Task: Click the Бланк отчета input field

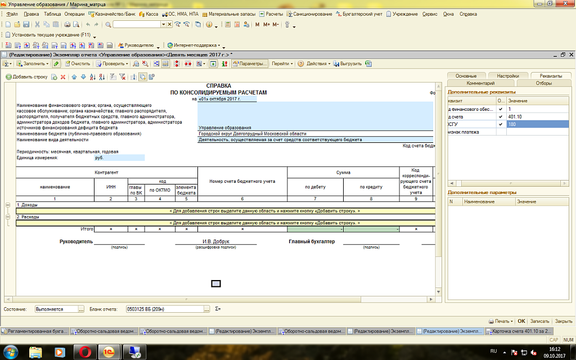Action: pos(164,309)
